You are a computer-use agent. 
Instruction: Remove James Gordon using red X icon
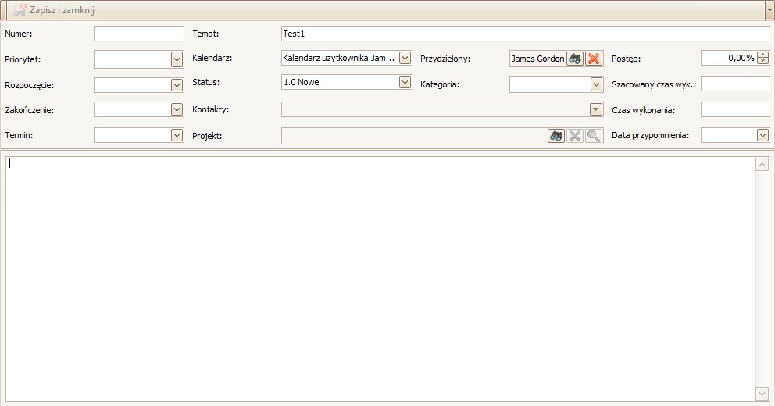pyautogui.click(x=594, y=59)
